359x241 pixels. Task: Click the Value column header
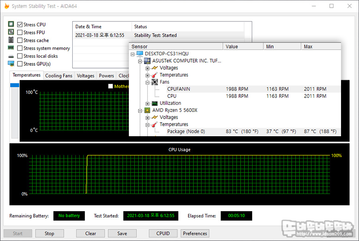tap(243, 47)
